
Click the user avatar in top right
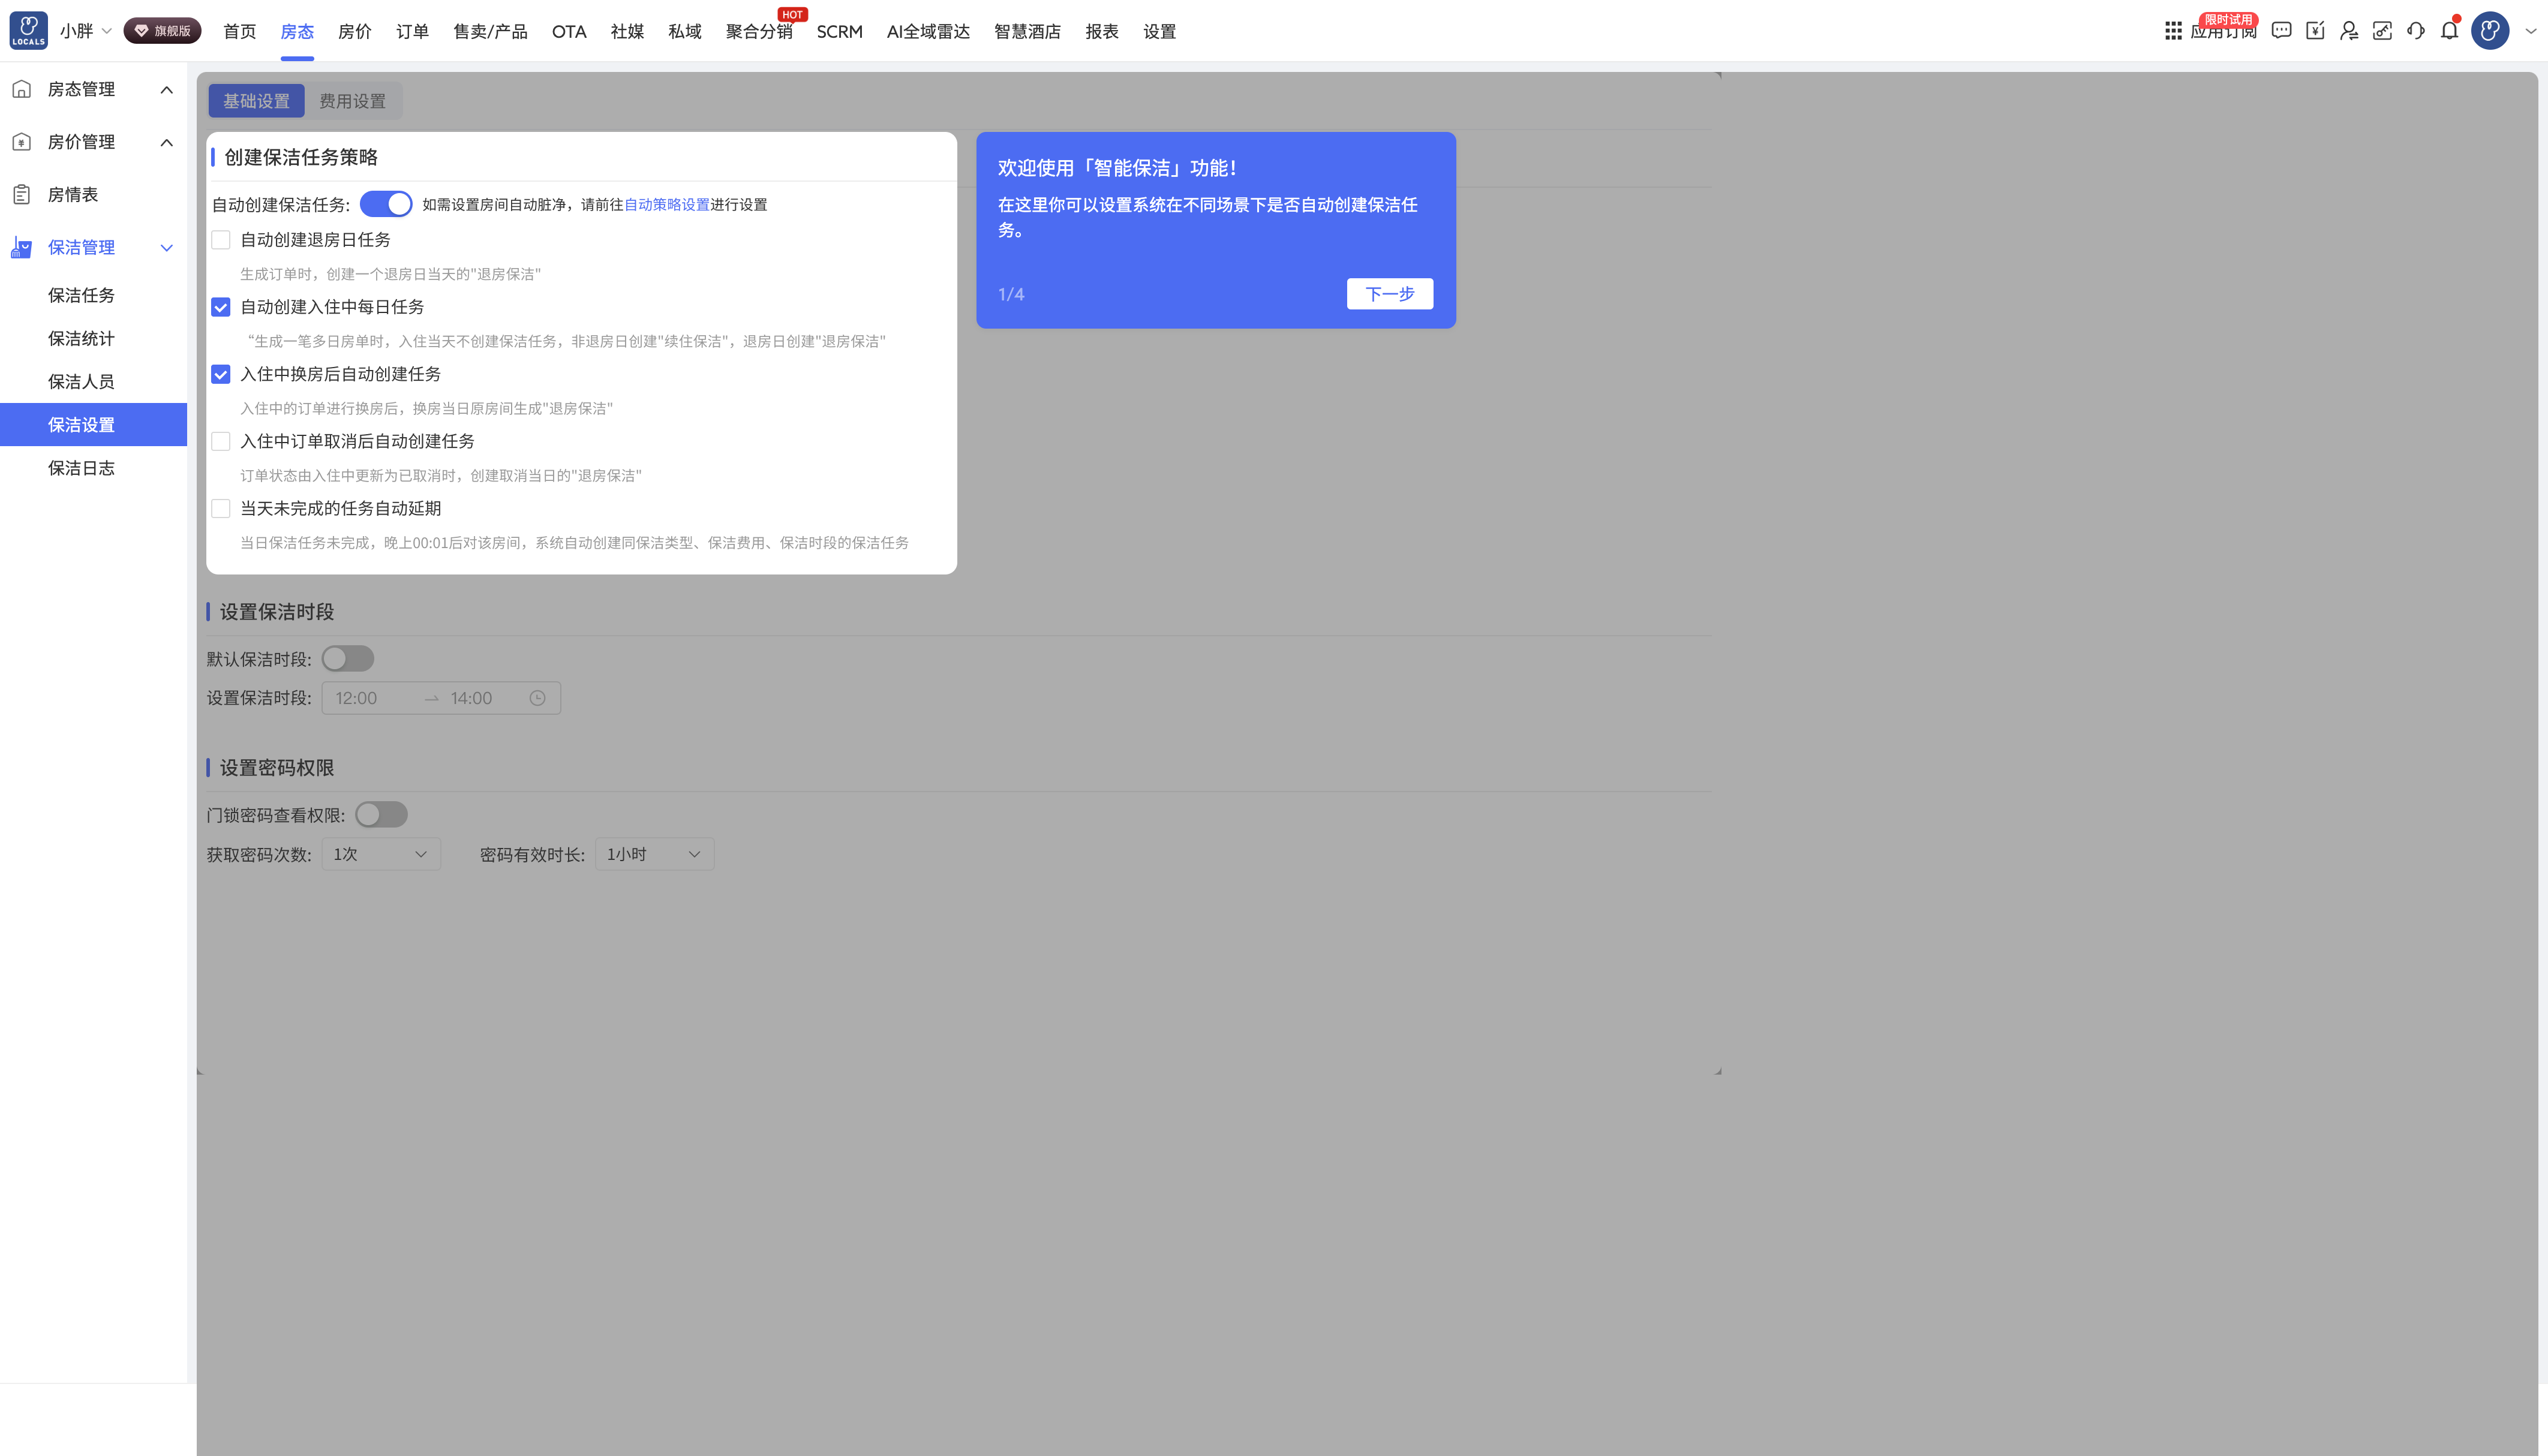pos(2490,31)
